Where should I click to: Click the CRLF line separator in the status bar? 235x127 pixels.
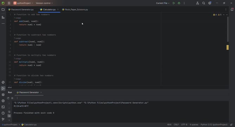coord(176,125)
